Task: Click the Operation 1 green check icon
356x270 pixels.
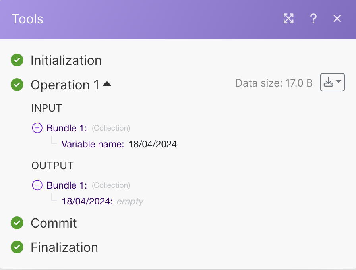Action: pyautogui.click(x=17, y=85)
